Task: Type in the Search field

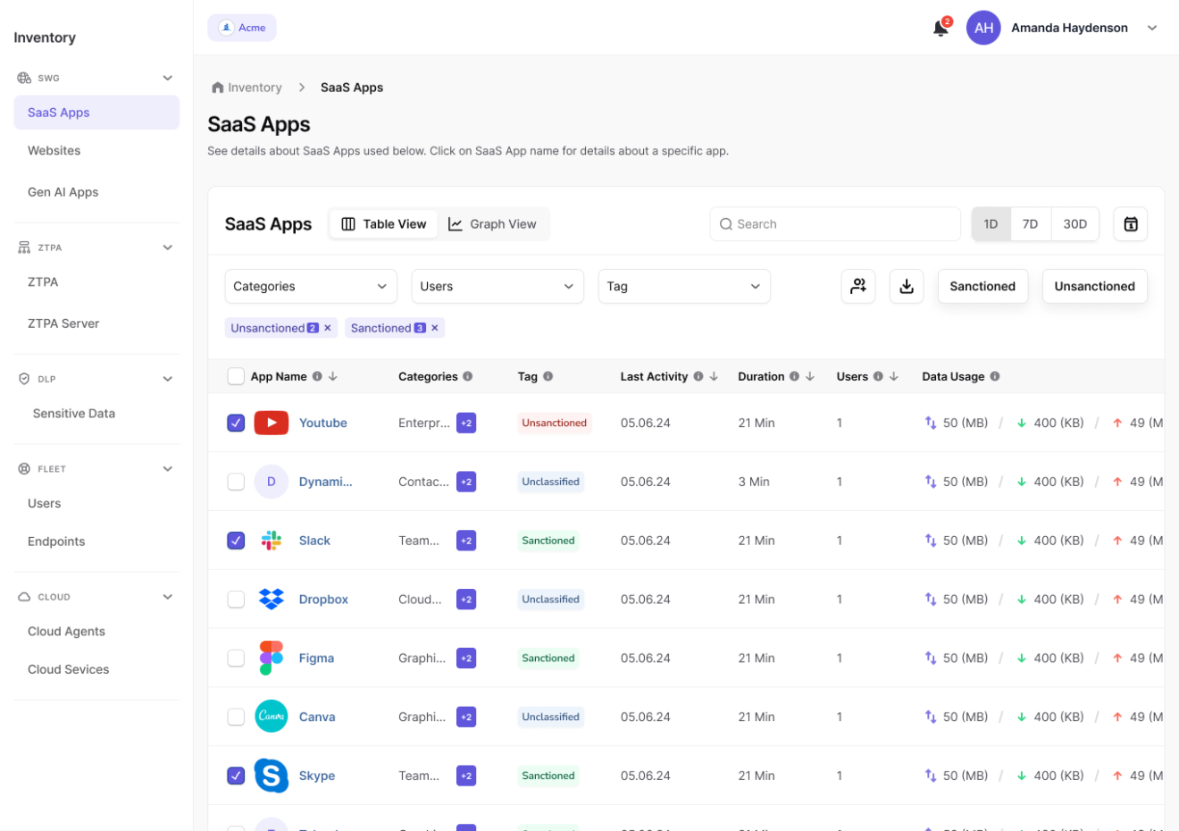Action: [x=834, y=223]
